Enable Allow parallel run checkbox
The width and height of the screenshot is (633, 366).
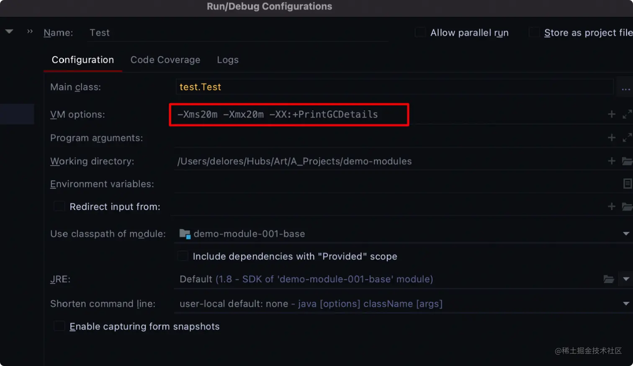420,32
